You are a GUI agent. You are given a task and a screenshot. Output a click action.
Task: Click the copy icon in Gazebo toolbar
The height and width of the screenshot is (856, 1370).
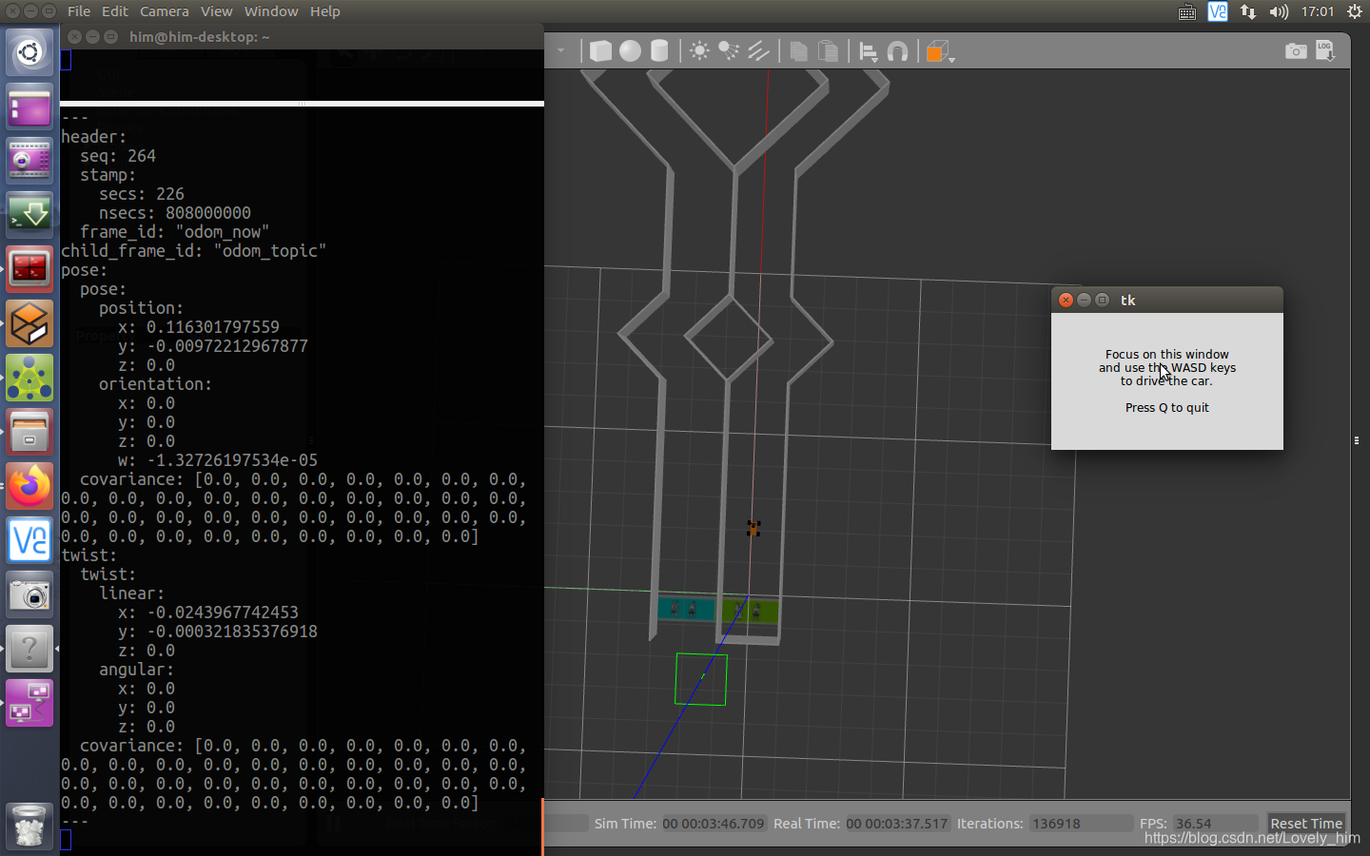point(799,50)
